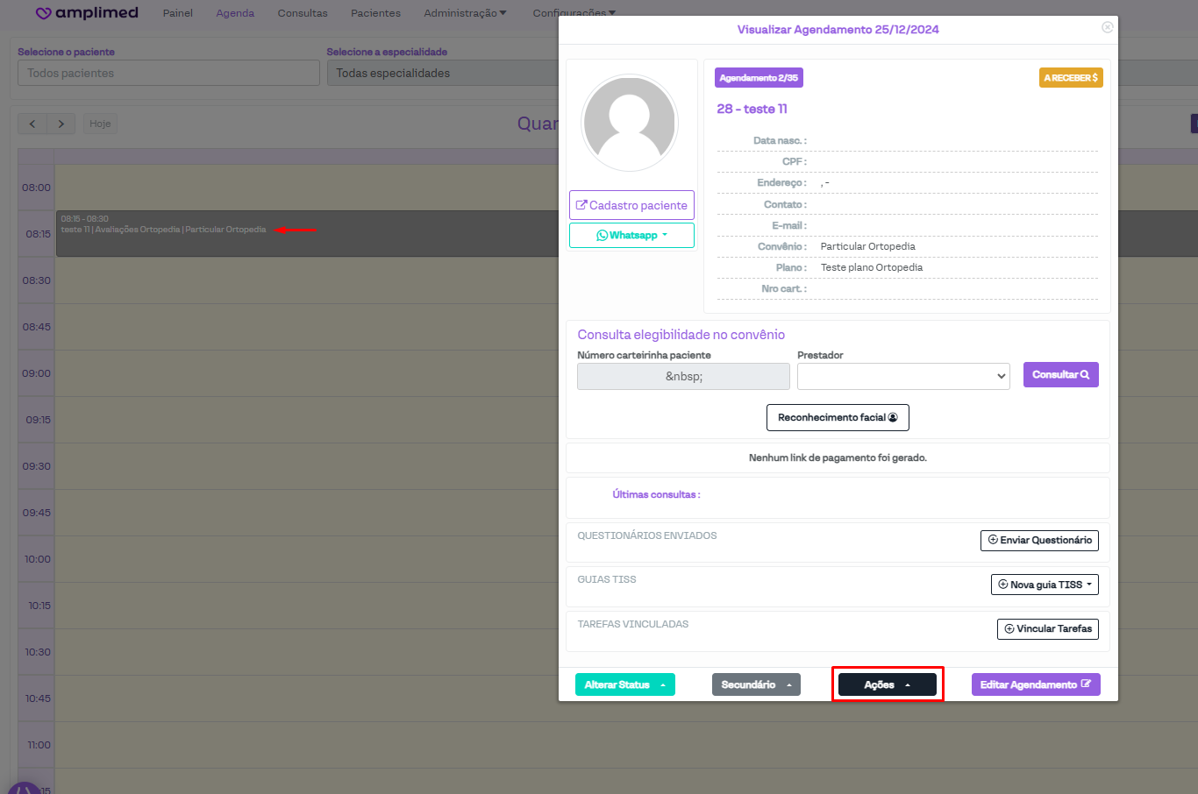
Task: Open the Prestador dropdown
Action: [903, 376]
